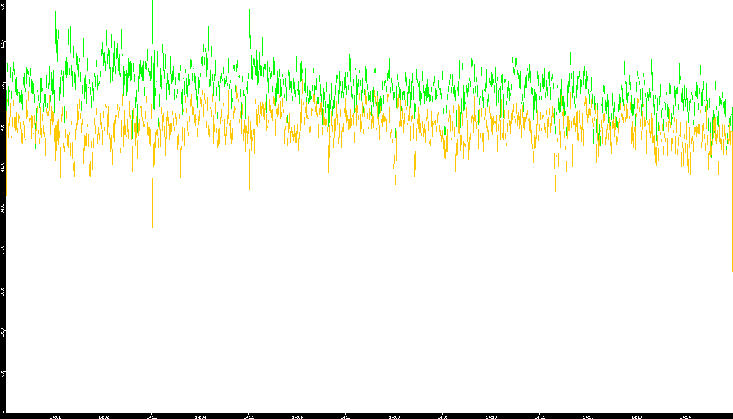
Task: Click the 699 vertical axis label
Action: tap(2, 373)
